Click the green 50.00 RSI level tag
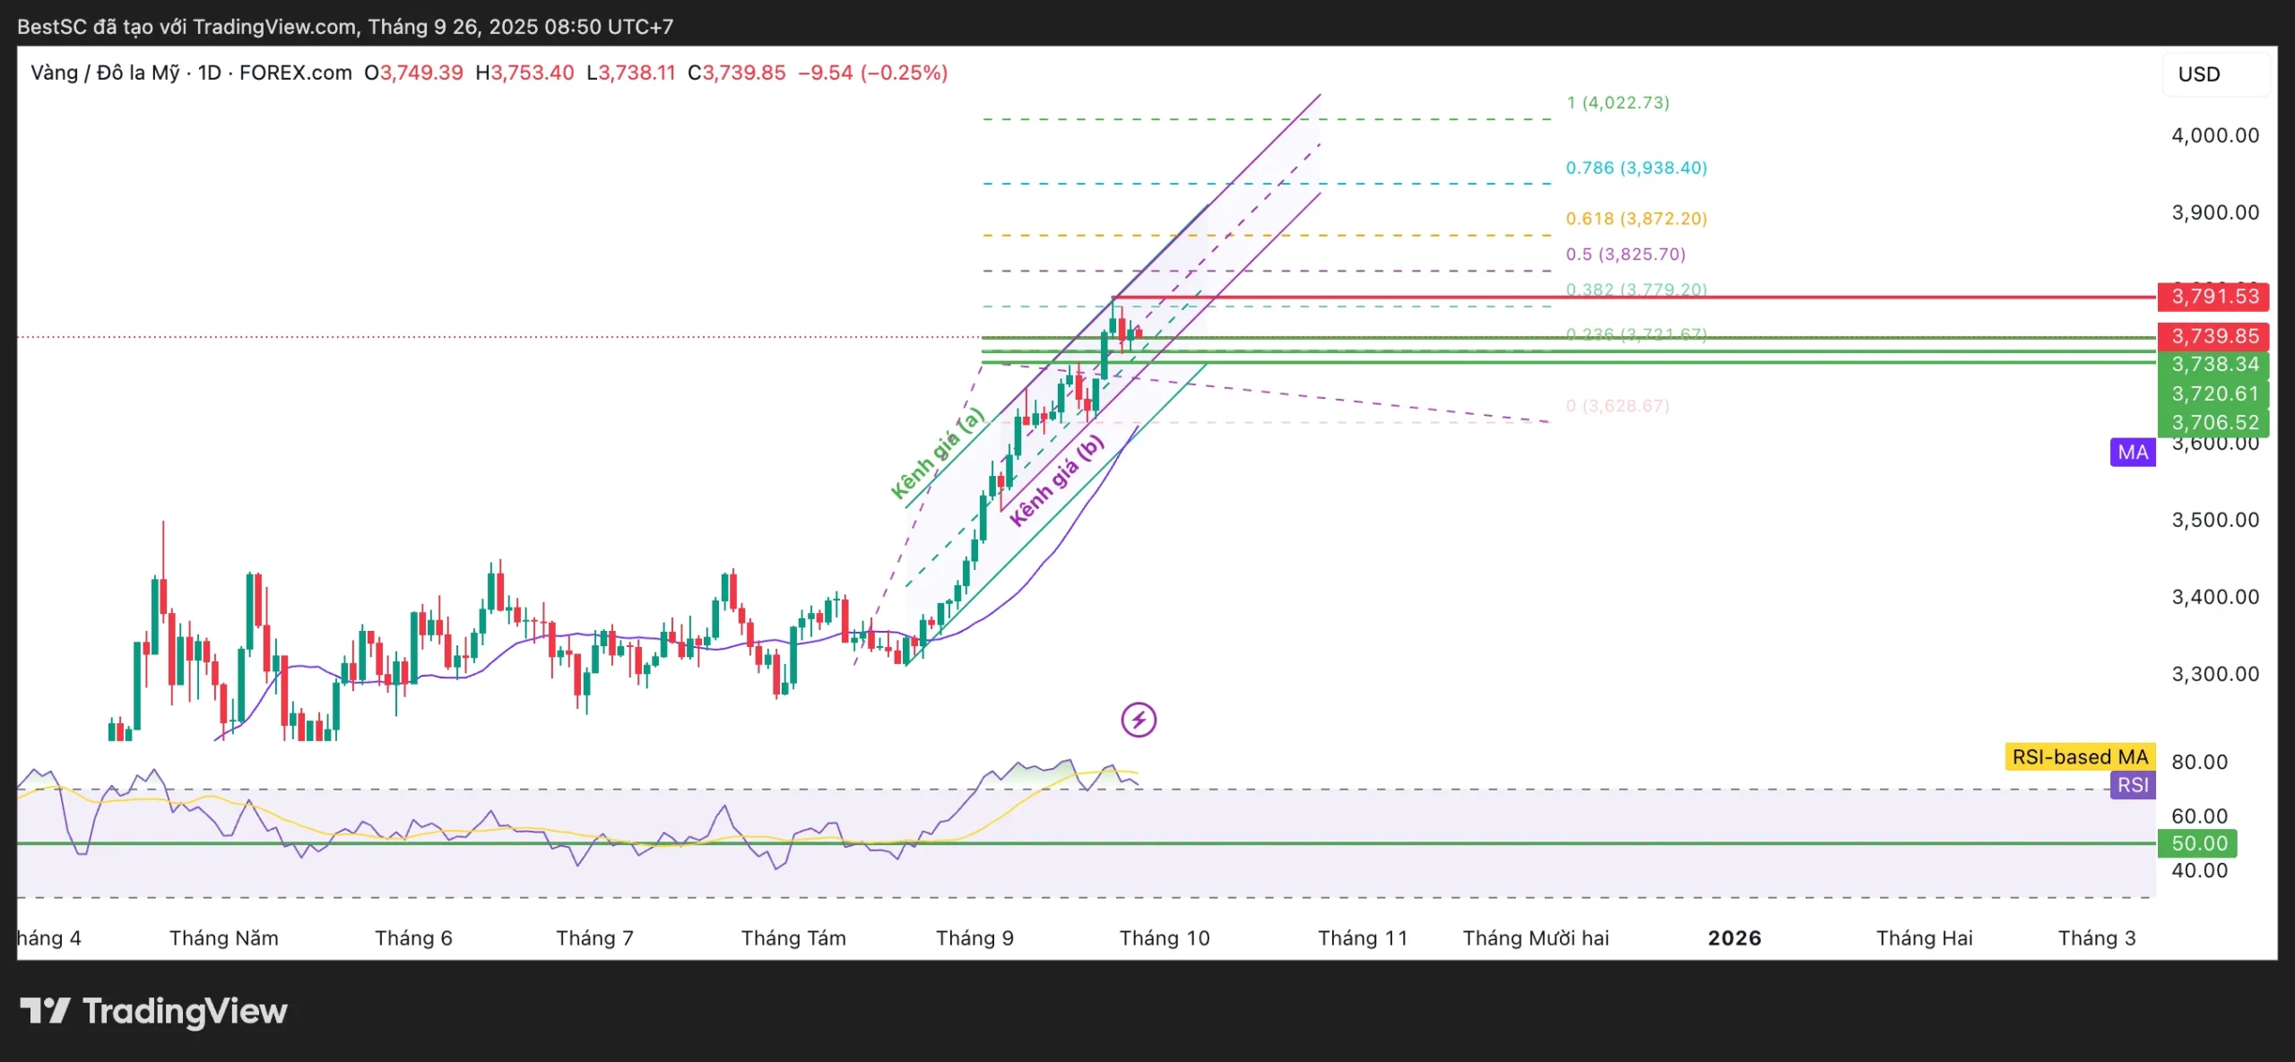Viewport: 2295px width, 1062px height. tap(2198, 843)
